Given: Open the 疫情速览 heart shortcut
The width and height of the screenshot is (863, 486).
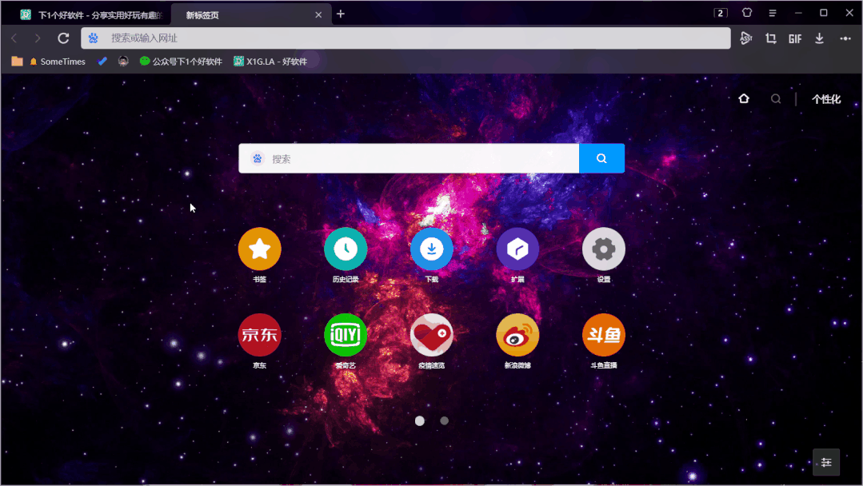Looking at the screenshot, I should point(432,335).
